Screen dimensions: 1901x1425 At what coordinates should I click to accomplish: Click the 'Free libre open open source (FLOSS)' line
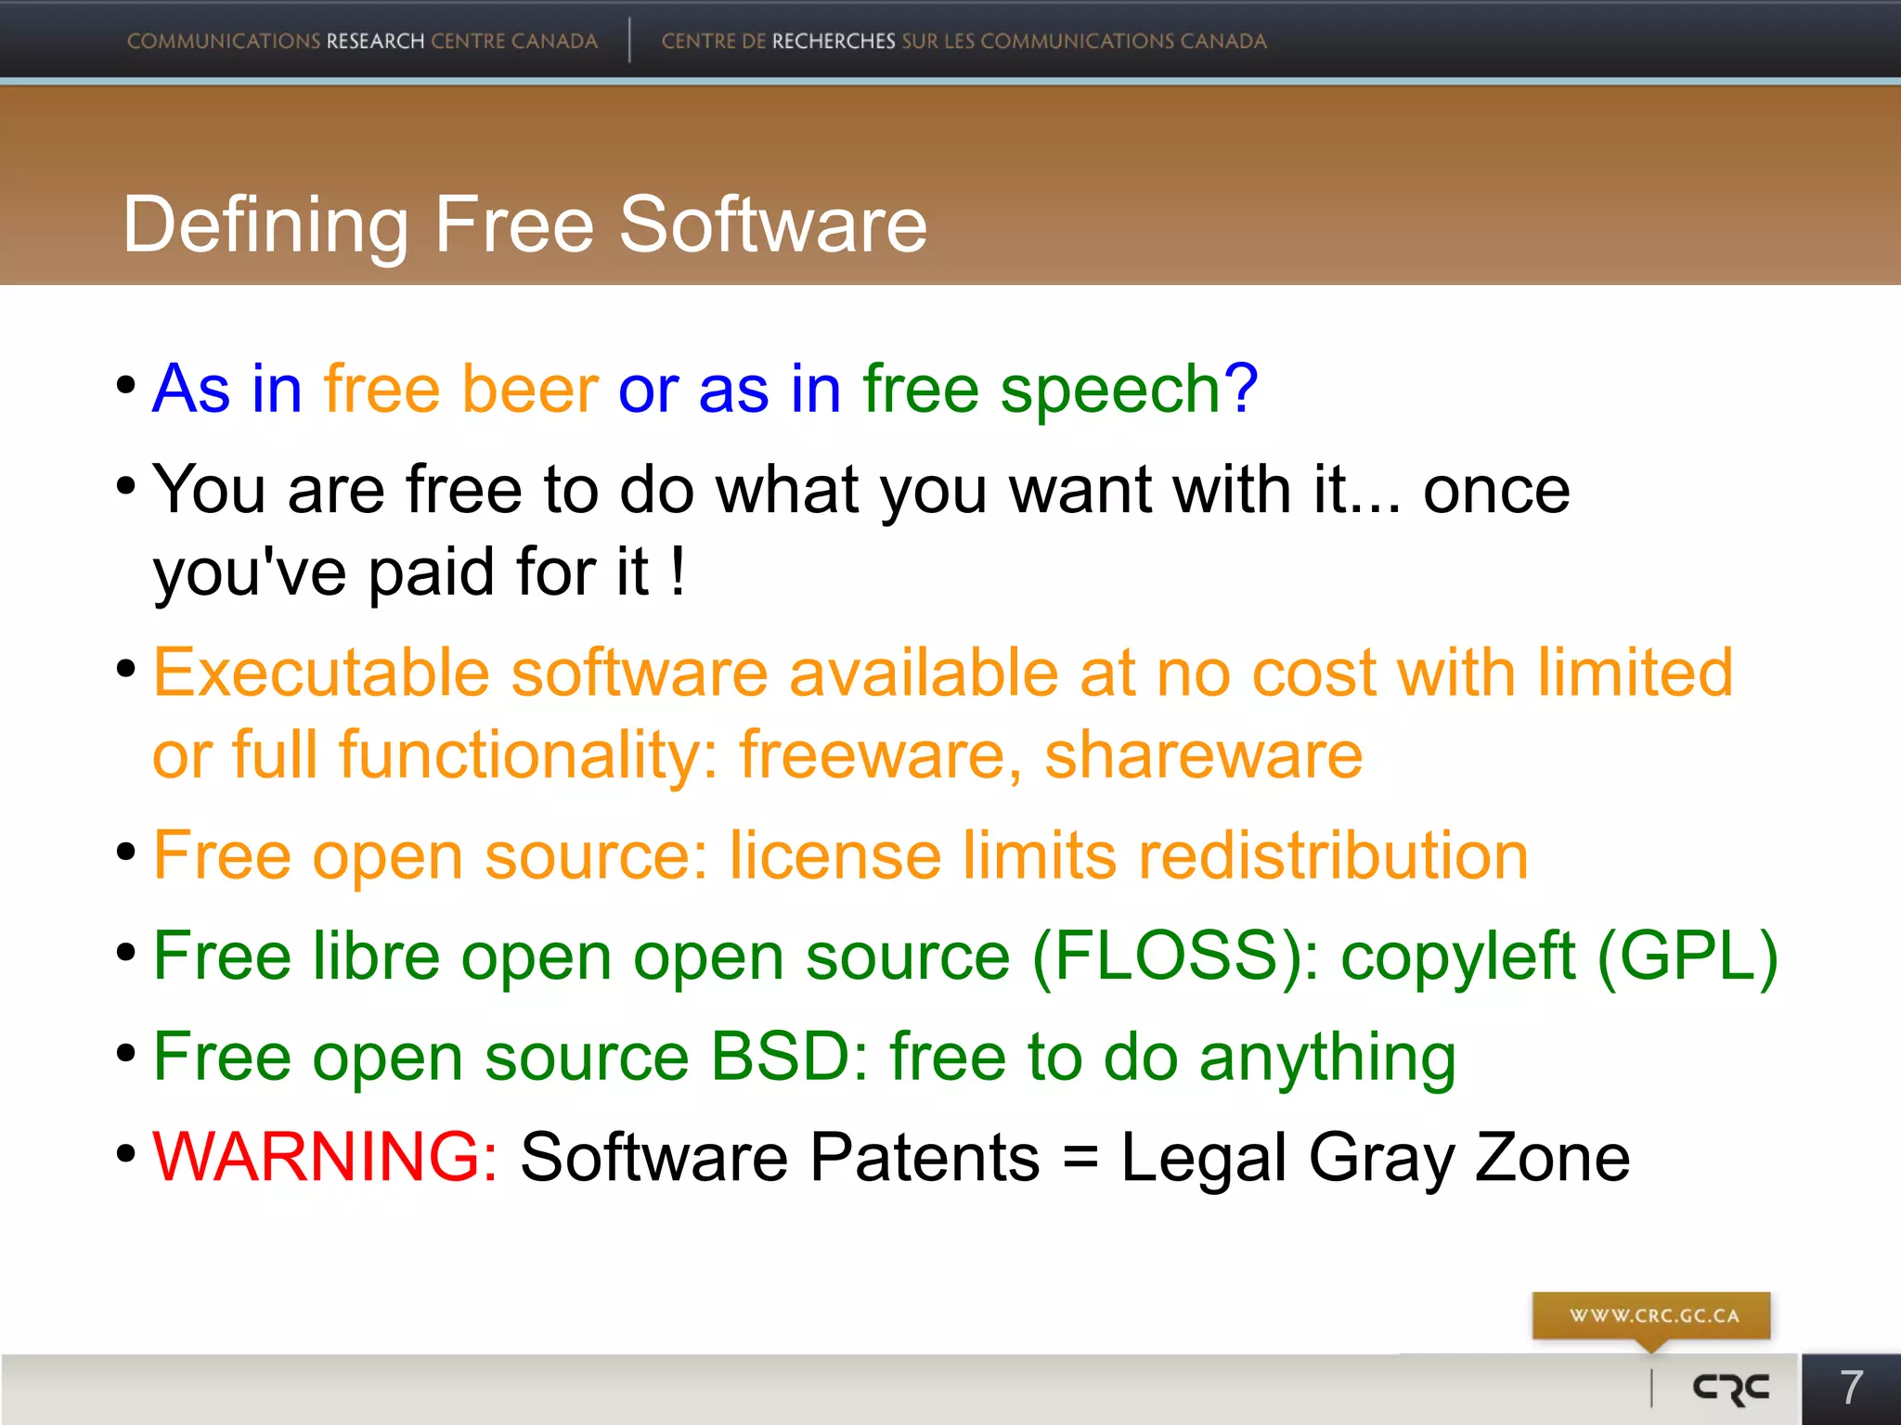point(965,958)
